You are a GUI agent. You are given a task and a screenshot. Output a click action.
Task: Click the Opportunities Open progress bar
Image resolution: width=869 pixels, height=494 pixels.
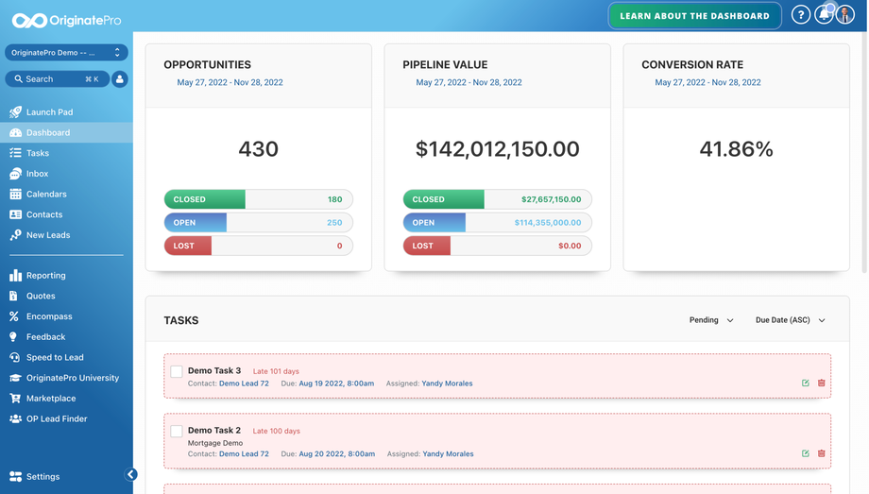click(x=258, y=223)
